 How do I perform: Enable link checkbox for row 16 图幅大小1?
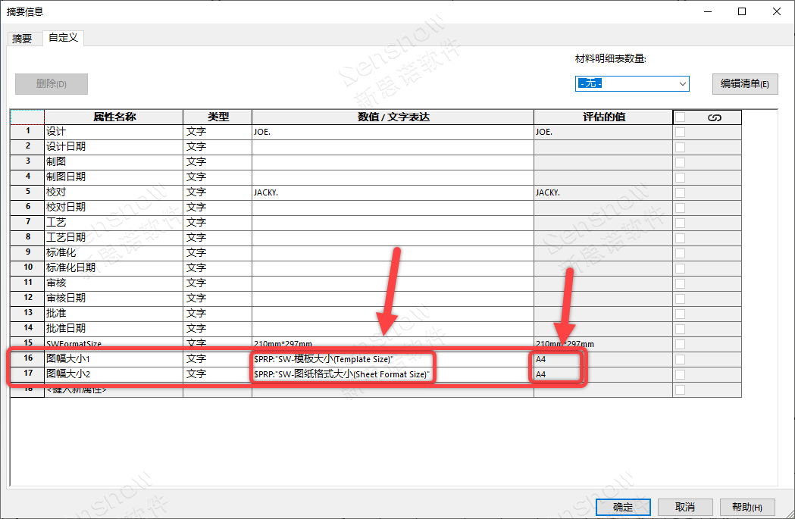681,359
